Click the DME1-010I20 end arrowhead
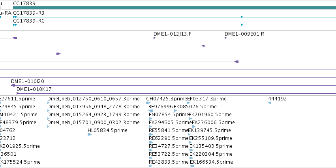This screenshot has height=168, width=336. 13,85
